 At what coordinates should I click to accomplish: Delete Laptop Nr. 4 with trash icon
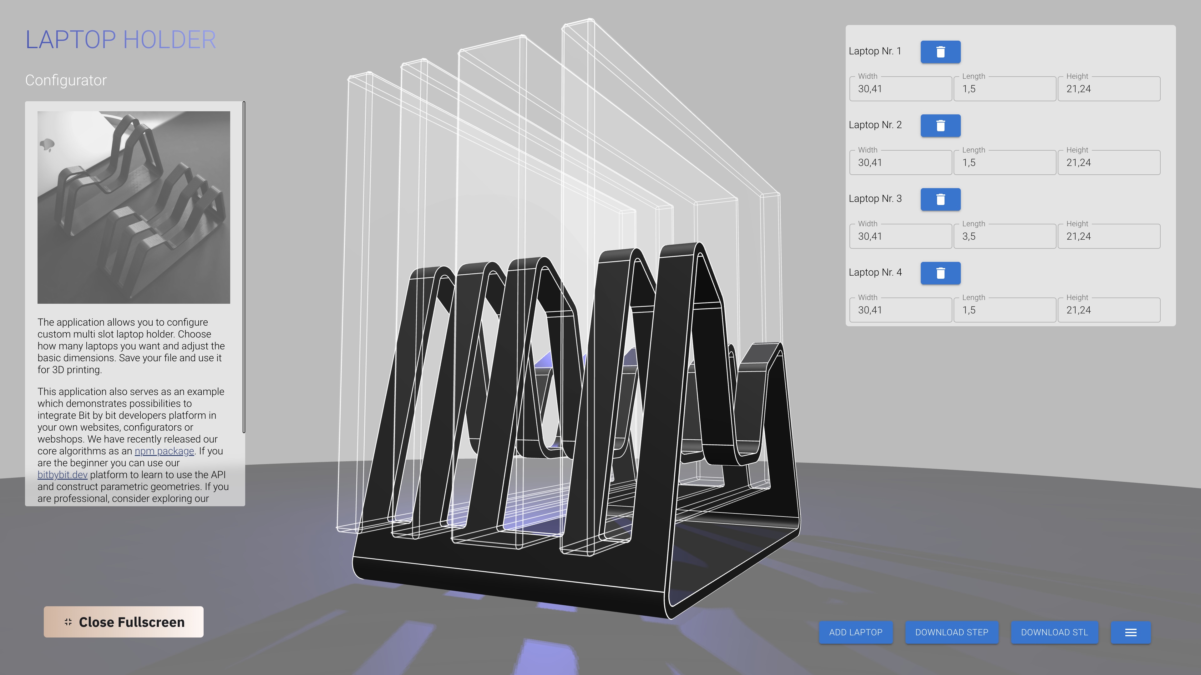click(940, 273)
